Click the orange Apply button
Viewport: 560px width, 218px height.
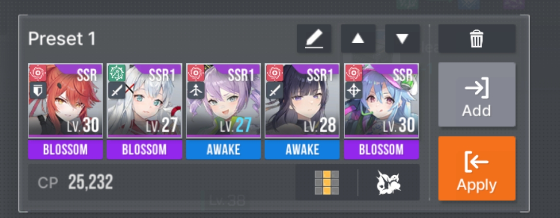click(477, 169)
